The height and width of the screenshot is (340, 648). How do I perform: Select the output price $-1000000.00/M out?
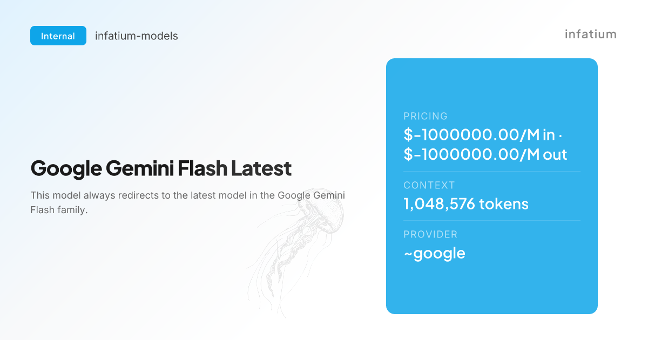(x=485, y=155)
